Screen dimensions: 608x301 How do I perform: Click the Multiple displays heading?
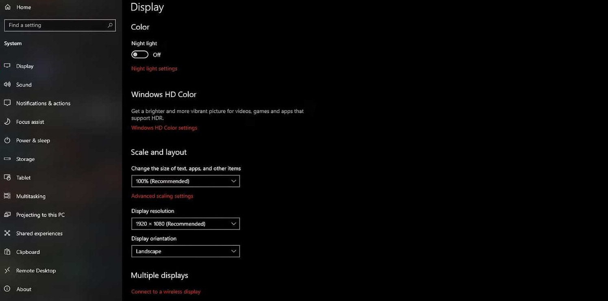click(159, 275)
